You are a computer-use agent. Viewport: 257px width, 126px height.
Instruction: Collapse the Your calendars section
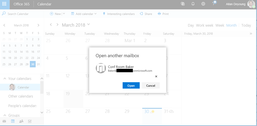click(x=4, y=79)
